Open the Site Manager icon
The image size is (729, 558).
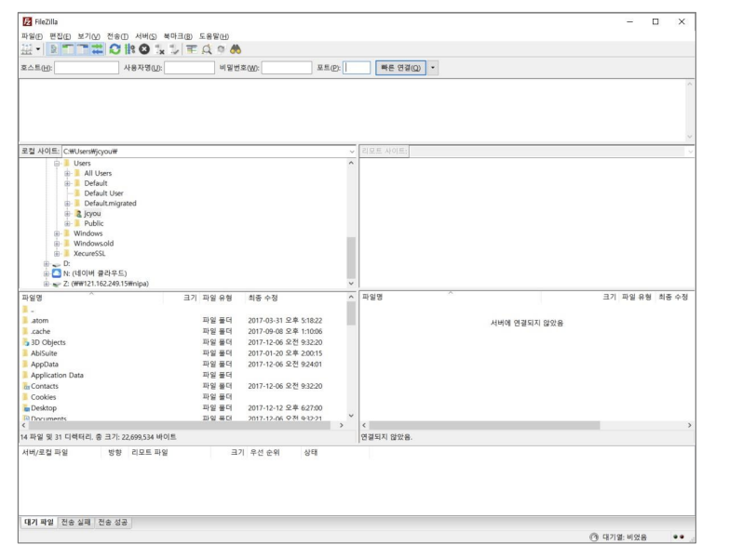coord(27,49)
